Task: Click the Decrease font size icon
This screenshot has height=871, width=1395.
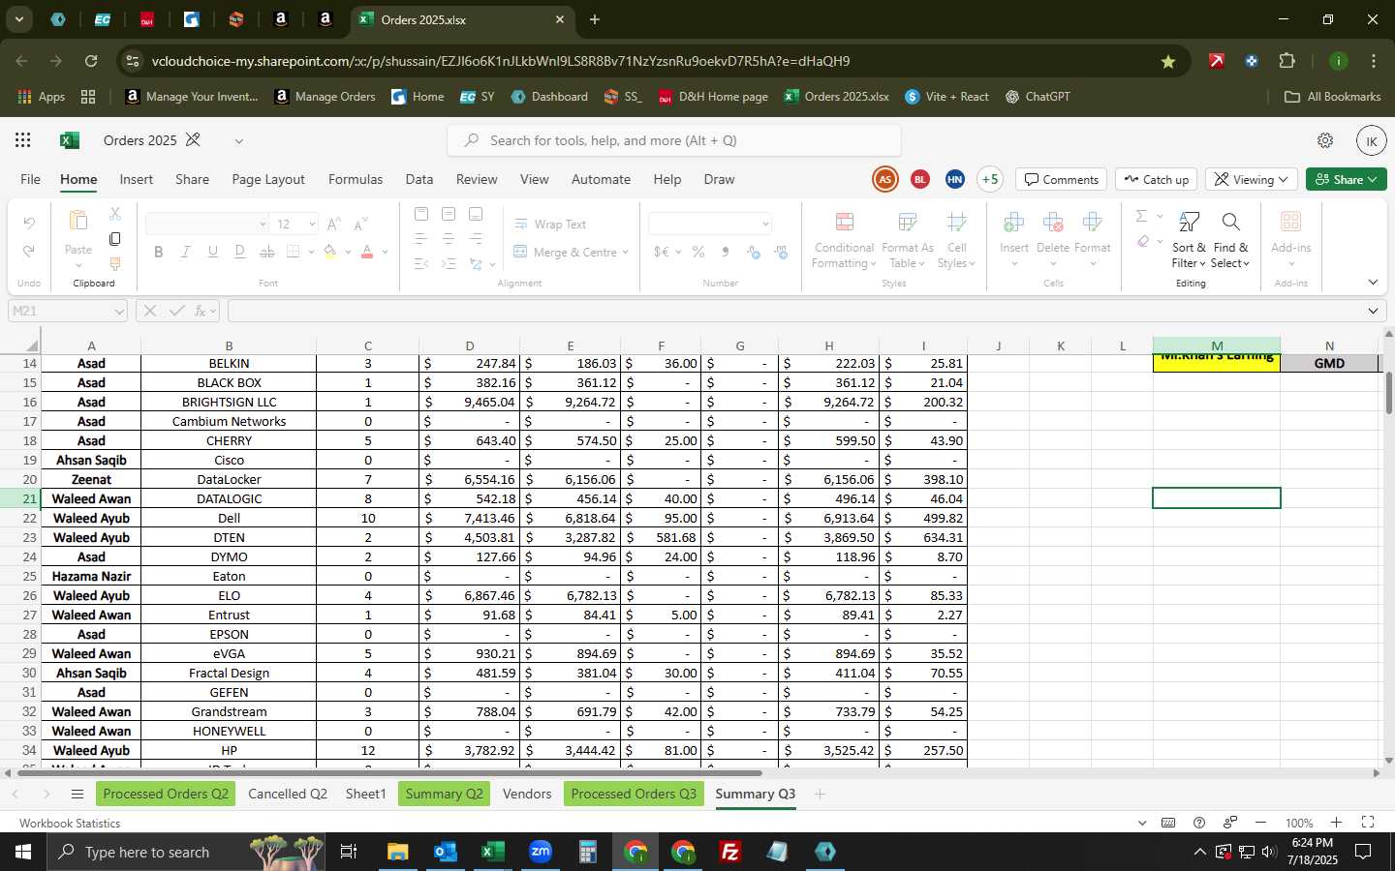Action: [360, 224]
